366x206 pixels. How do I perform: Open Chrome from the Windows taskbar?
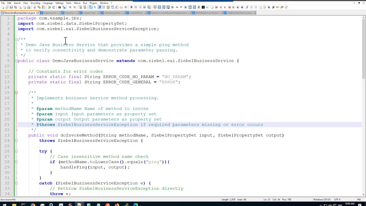(x=33, y=204)
